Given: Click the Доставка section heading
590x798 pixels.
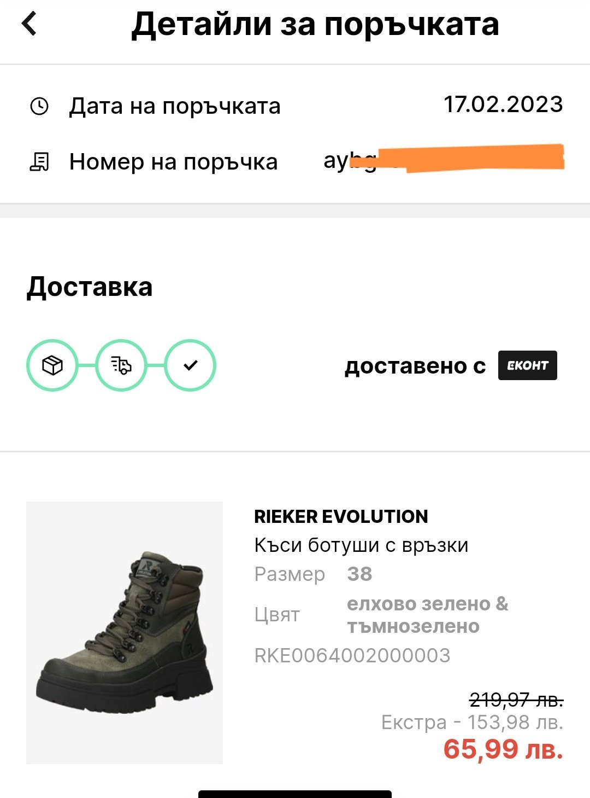Looking at the screenshot, I should point(90,287).
